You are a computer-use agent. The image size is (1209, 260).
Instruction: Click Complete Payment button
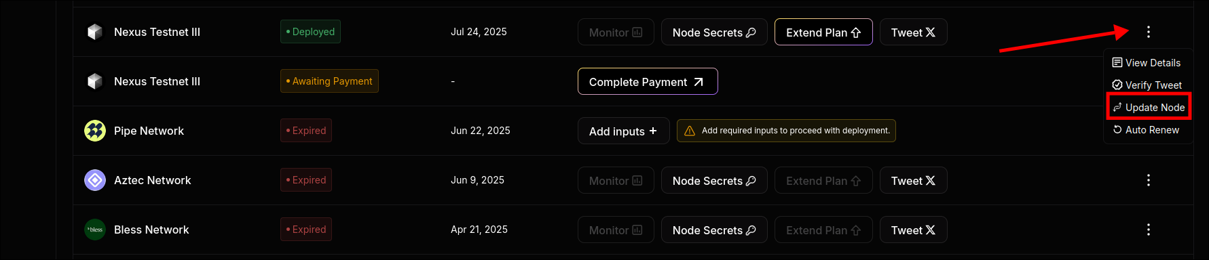click(648, 81)
